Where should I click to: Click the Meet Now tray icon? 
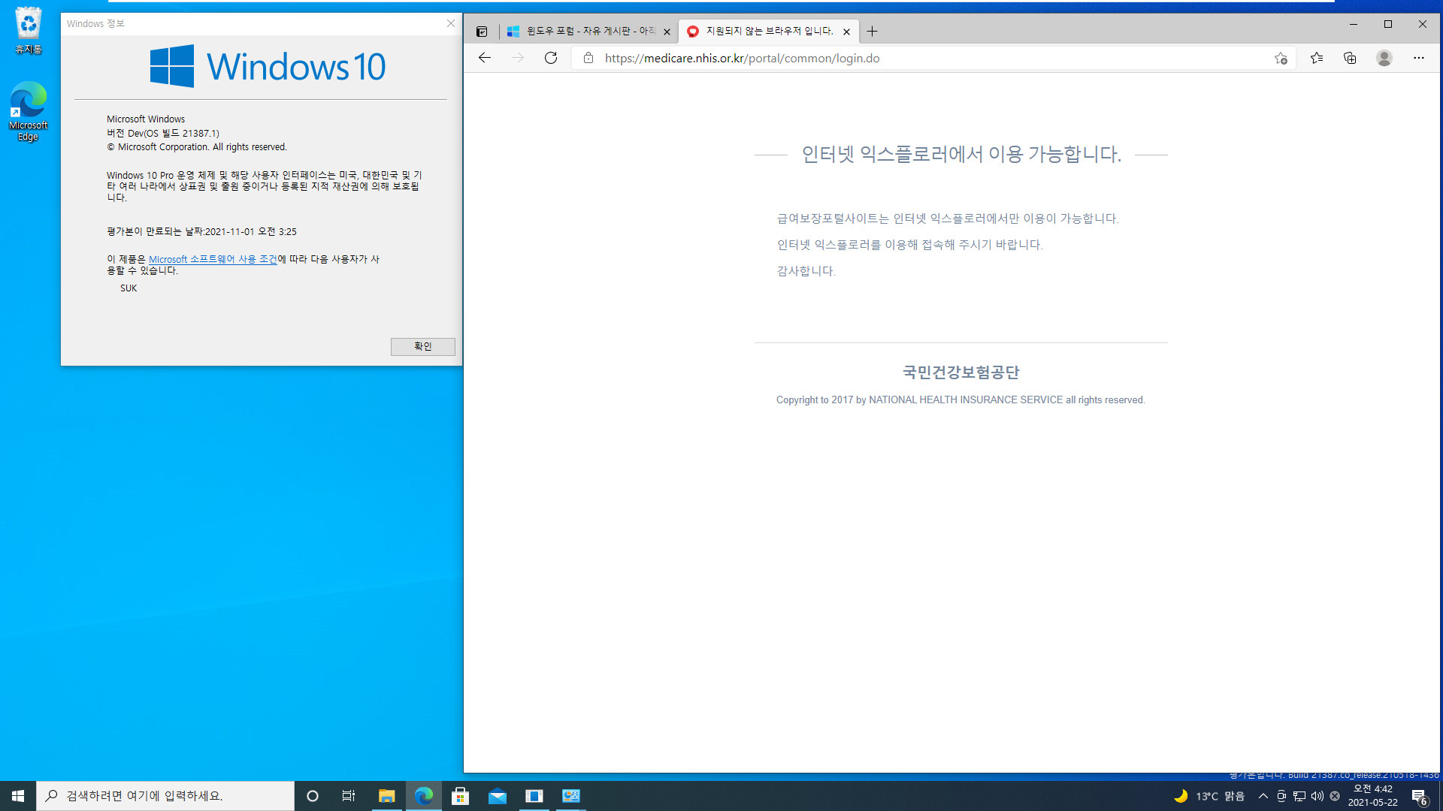[1281, 796]
